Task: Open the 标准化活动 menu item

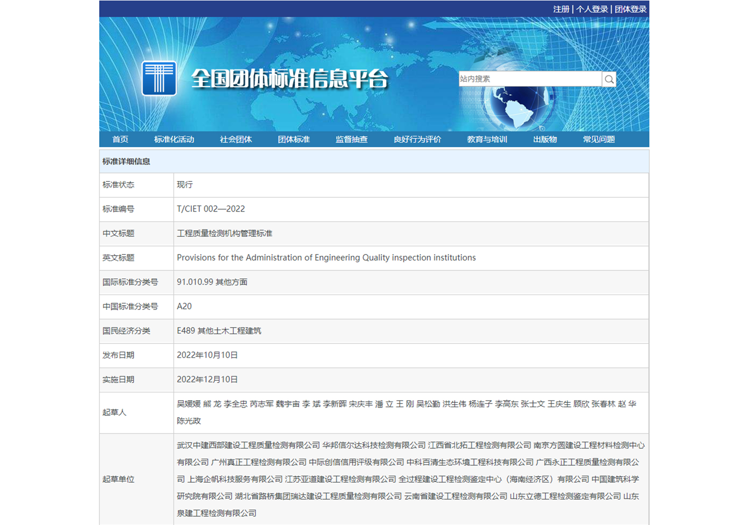Action: 174,139
